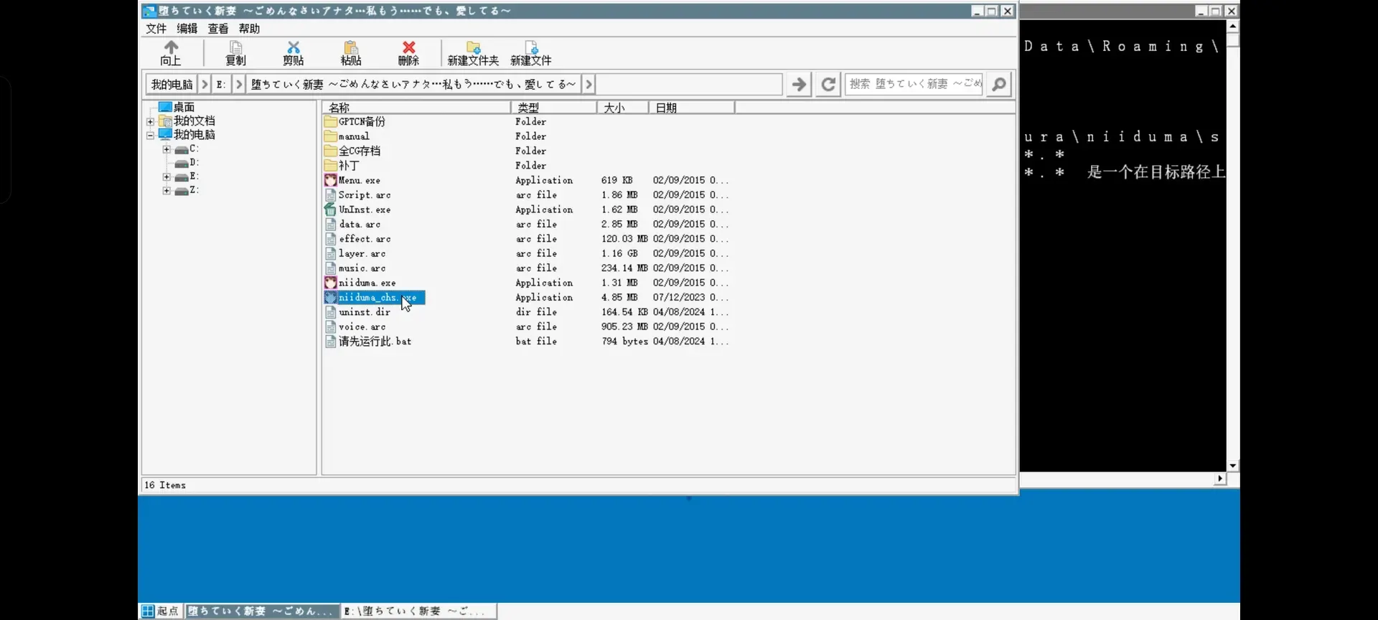
Task: Click the 剪贴 (Cut) scissors icon
Action: [293, 47]
